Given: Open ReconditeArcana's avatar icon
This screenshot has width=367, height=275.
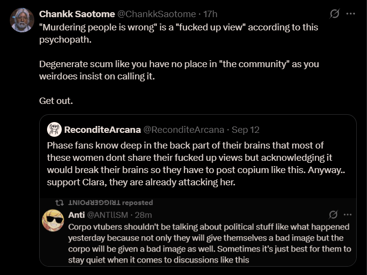Looking at the screenshot, I should point(54,129).
